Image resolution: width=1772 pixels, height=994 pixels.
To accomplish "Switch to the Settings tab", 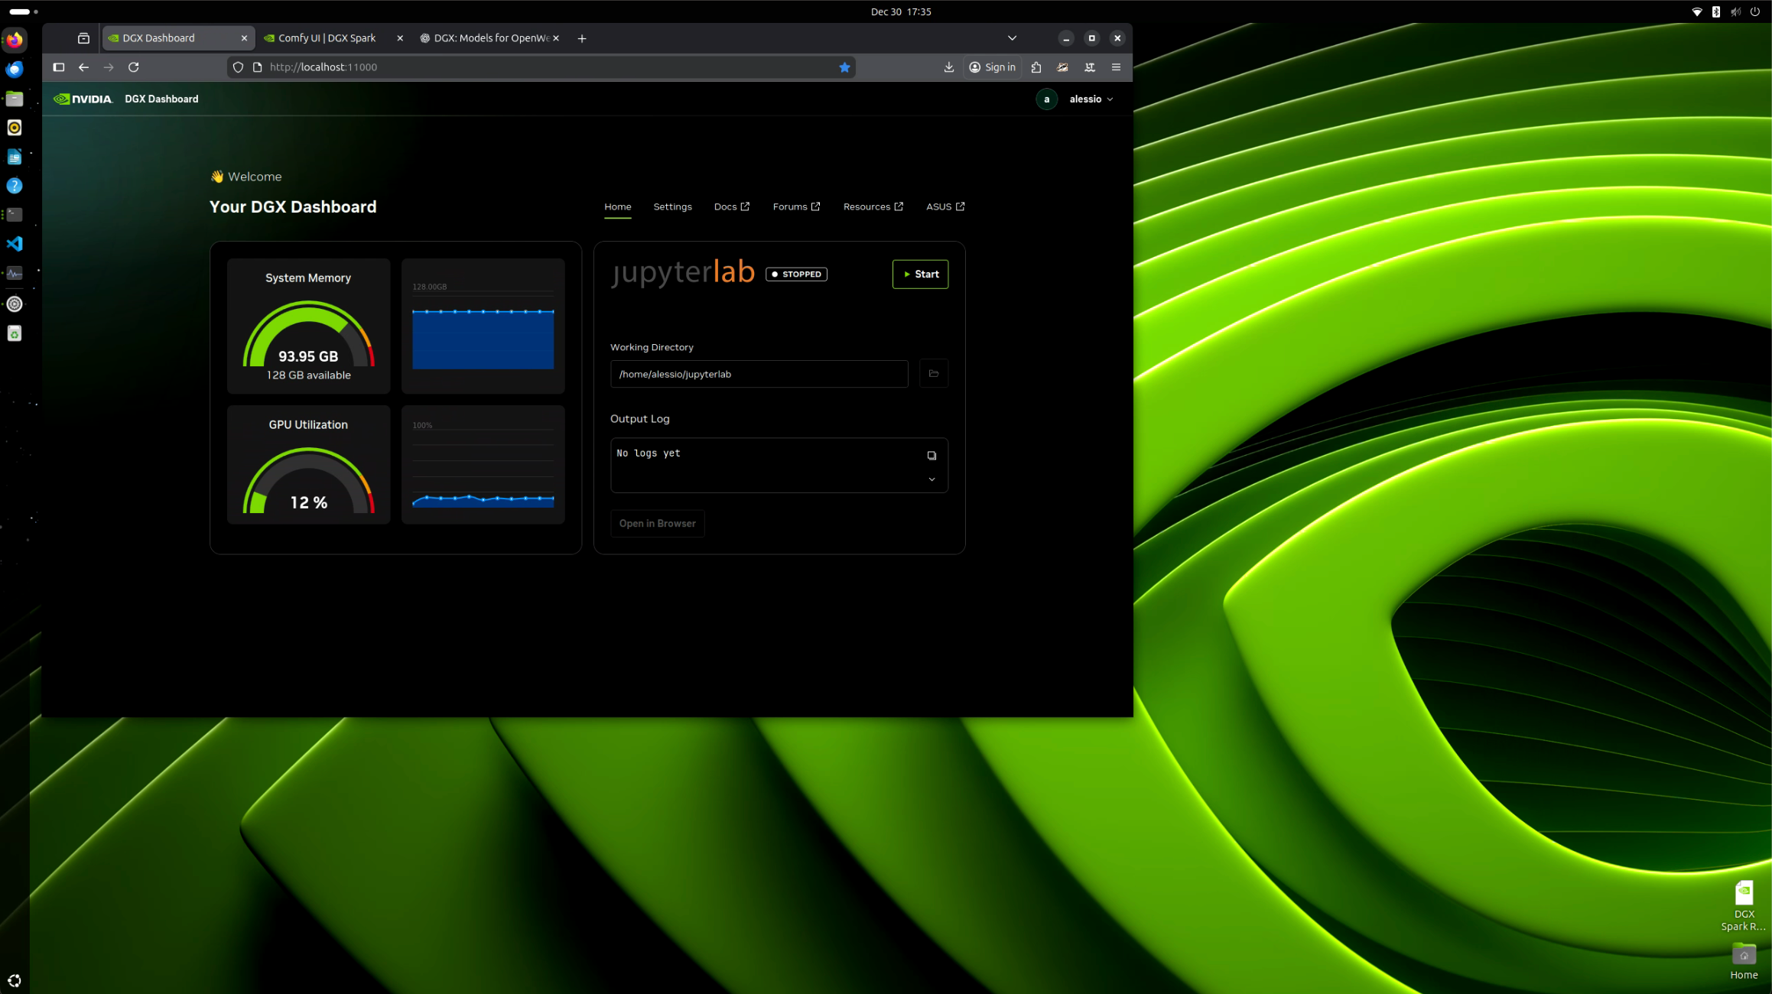I will click(x=672, y=206).
